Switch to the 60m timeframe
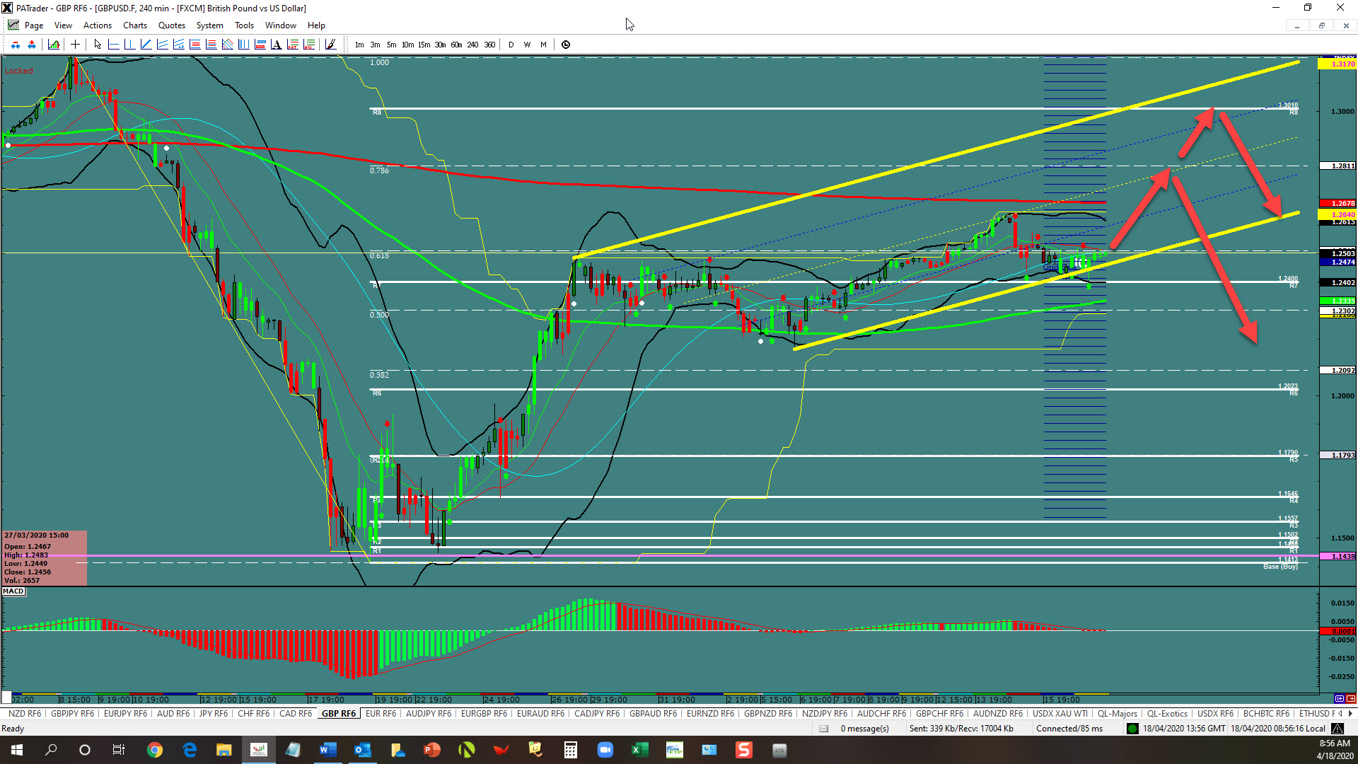The image size is (1358, 764). pos(456,45)
